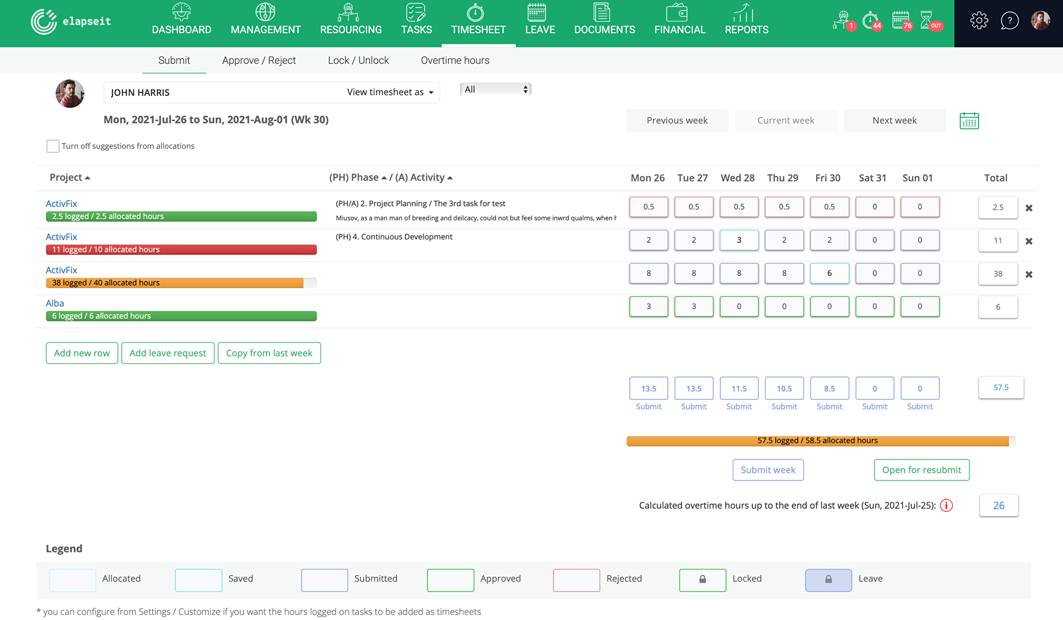The width and height of the screenshot is (1063, 620).
Task: Click the Continuous Development phase text
Action: click(x=394, y=237)
